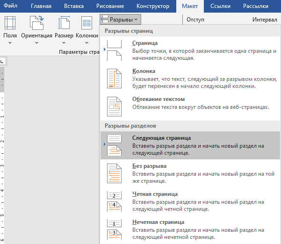Insert a Страница page break
This screenshot has width=281, height=244.
[x=190, y=50]
